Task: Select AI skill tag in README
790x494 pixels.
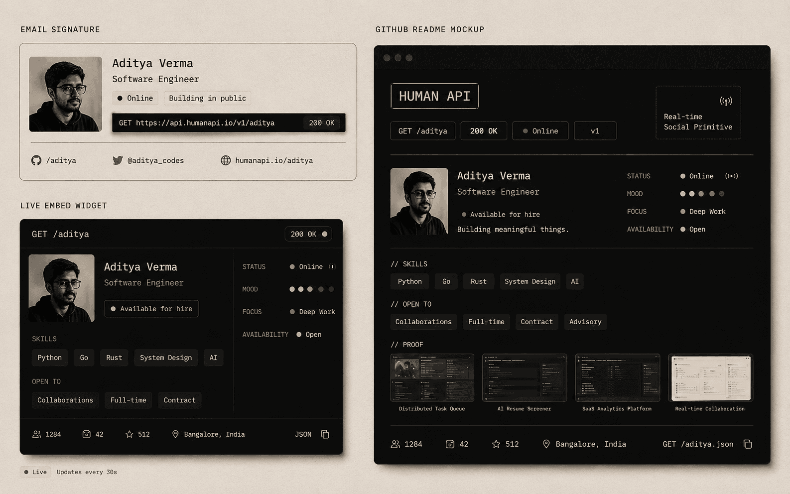Action: (x=575, y=281)
